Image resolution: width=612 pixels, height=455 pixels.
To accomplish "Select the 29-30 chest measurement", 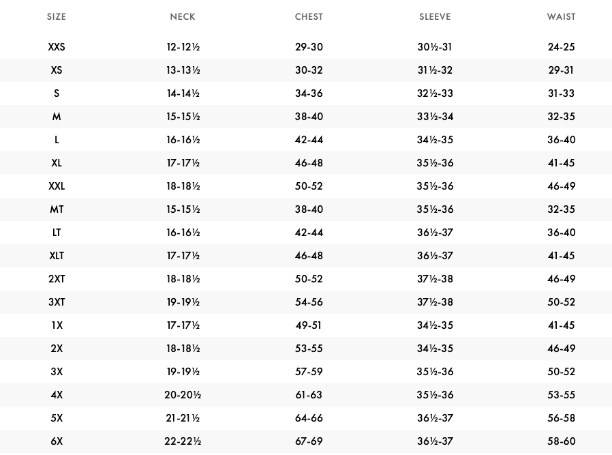I will pos(309,47).
